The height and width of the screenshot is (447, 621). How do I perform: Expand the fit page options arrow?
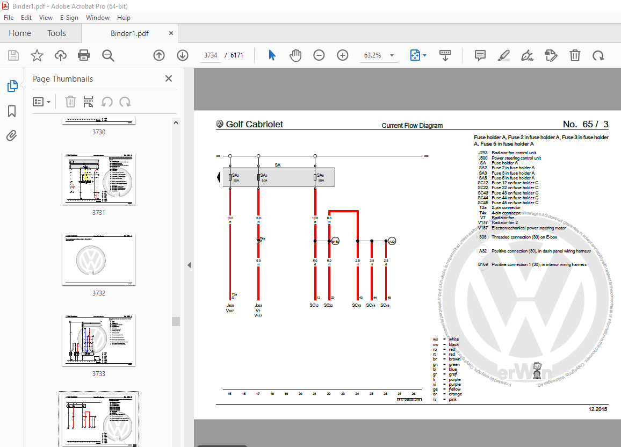coord(424,55)
